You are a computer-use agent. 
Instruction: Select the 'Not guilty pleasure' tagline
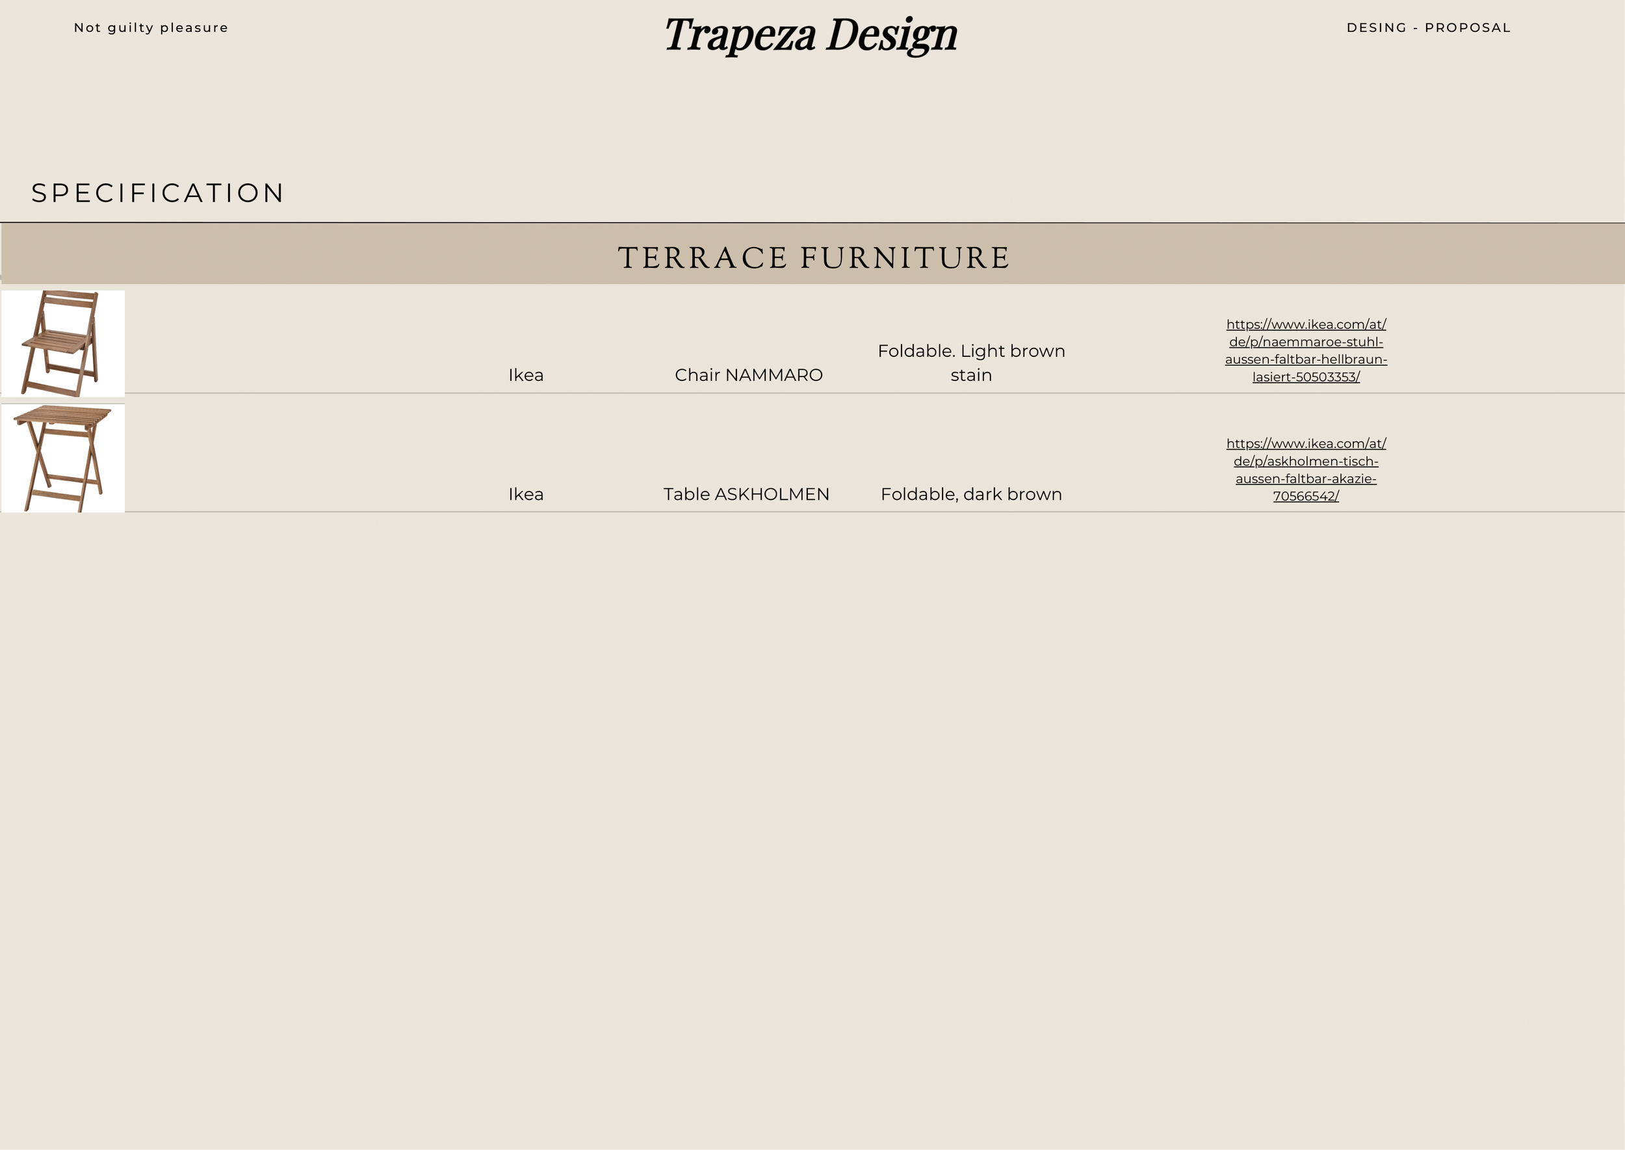151,27
